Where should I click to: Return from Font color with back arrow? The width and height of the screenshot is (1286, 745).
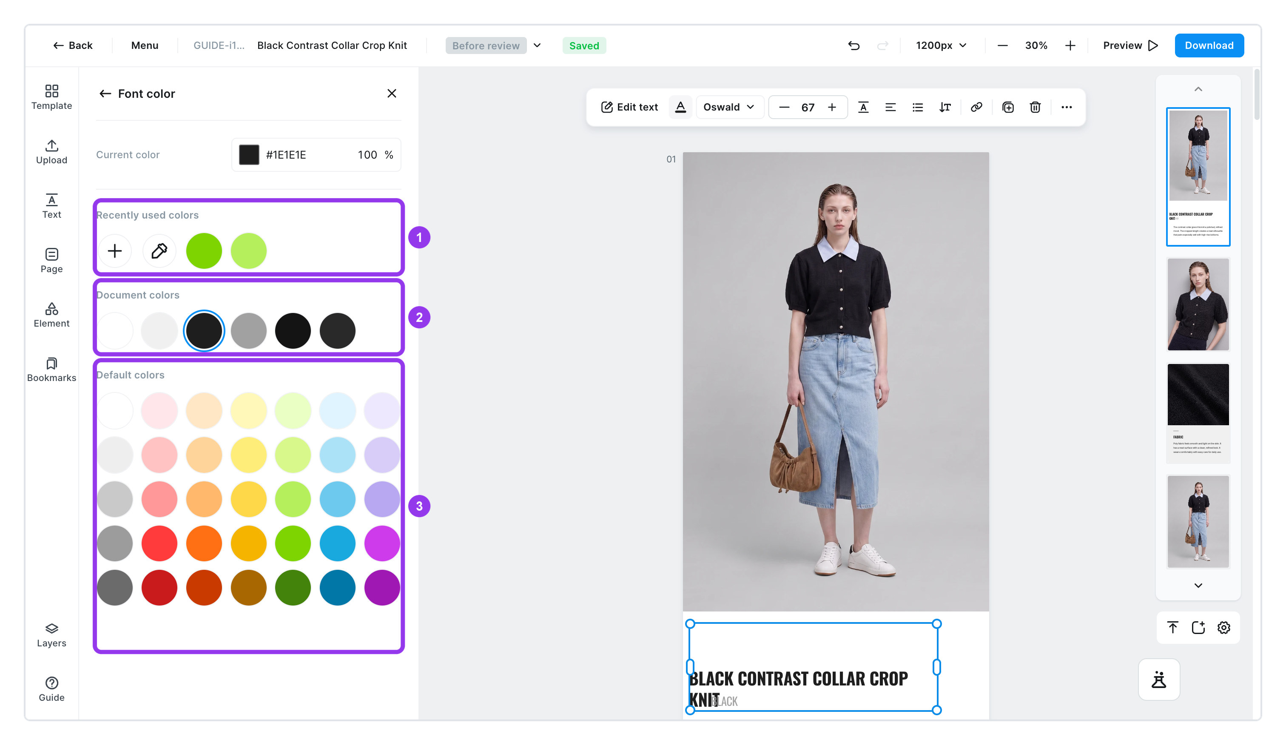point(105,94)
